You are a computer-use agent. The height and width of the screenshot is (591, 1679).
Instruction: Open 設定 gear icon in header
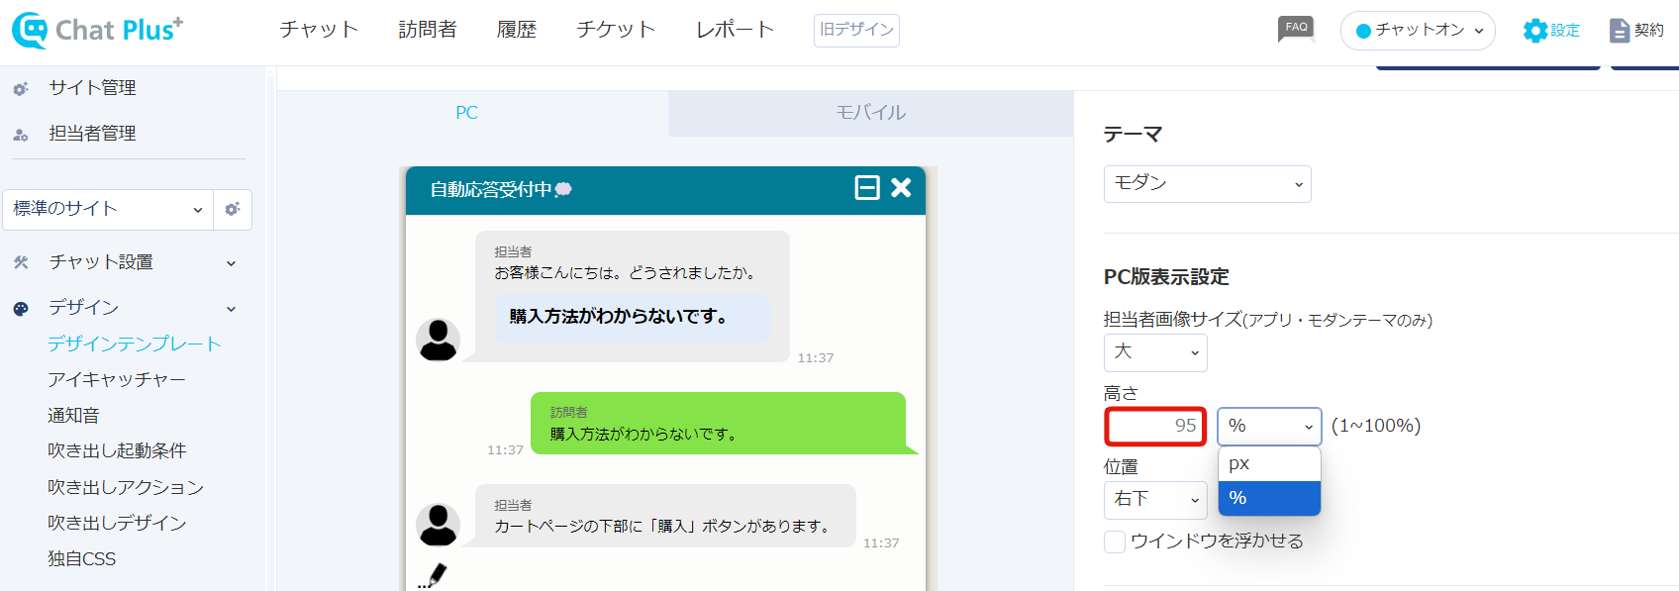[1534, 31]
